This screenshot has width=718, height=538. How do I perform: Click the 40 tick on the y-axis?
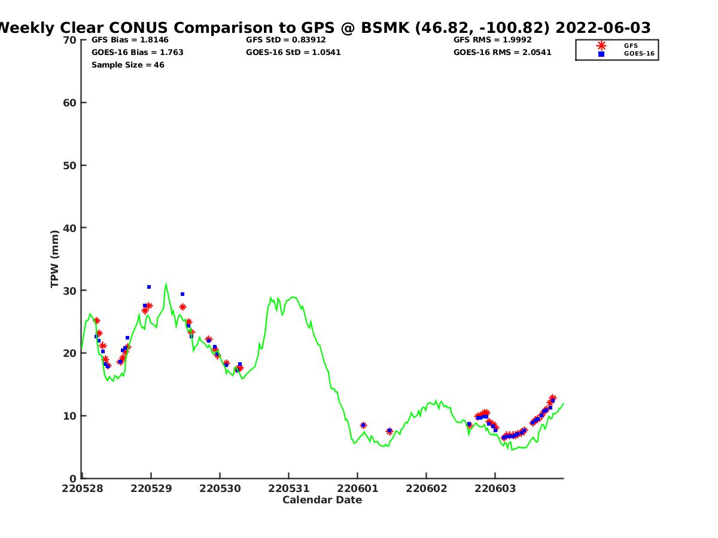70,228
